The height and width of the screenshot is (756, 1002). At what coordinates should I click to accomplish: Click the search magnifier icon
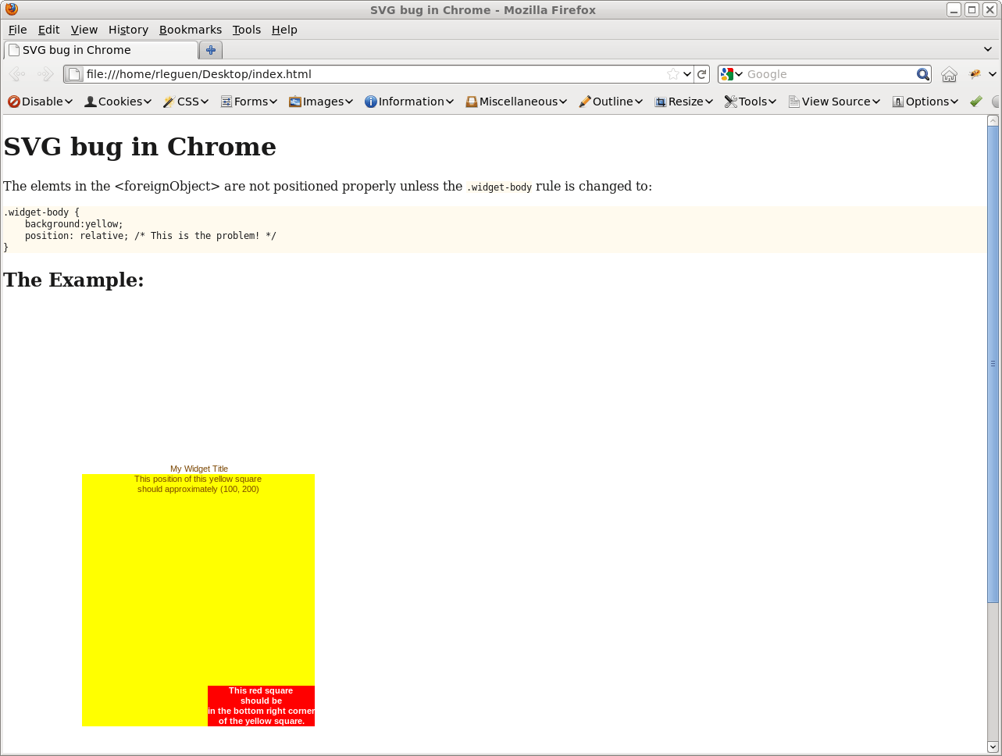point(923,74)
